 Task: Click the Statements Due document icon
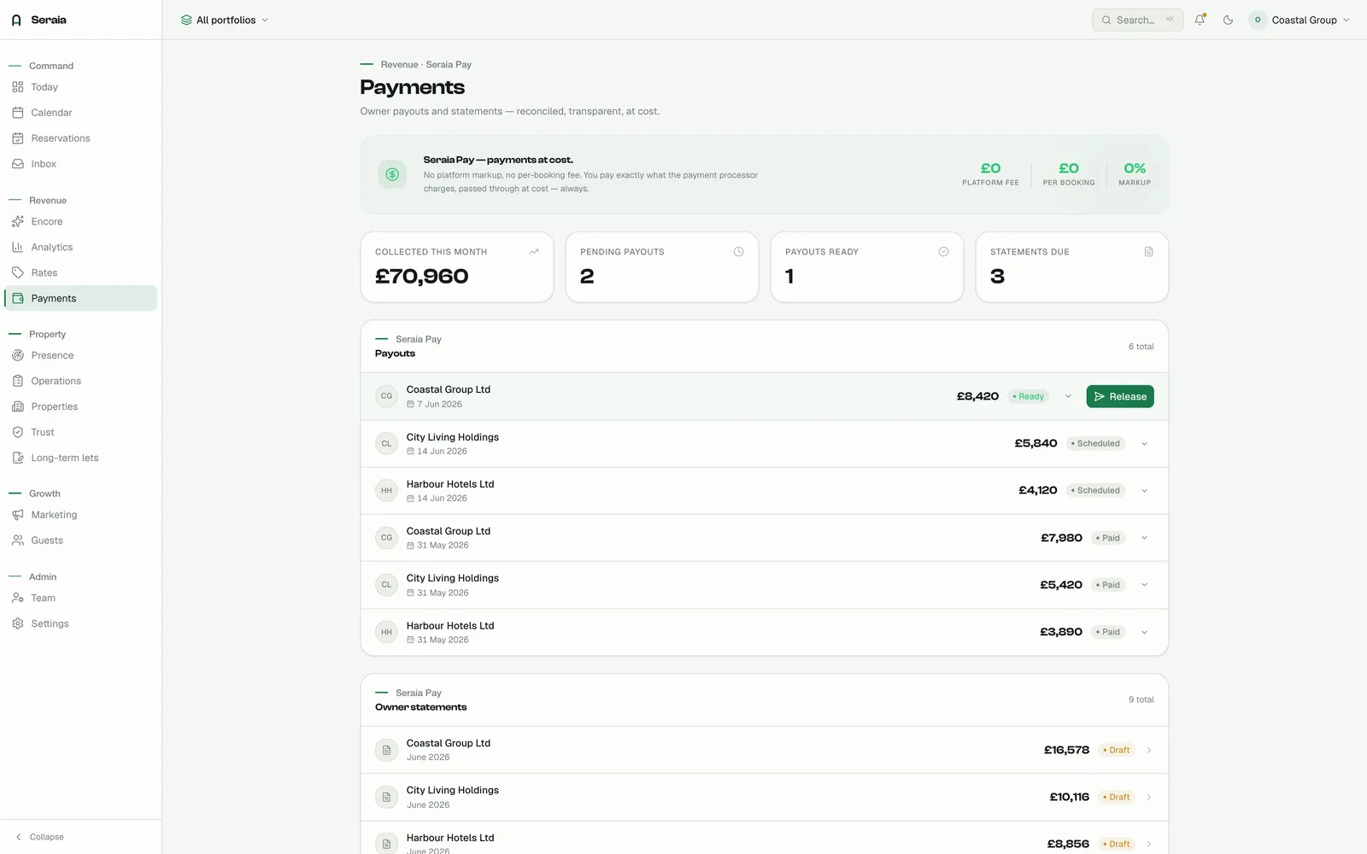[1149, 252]
